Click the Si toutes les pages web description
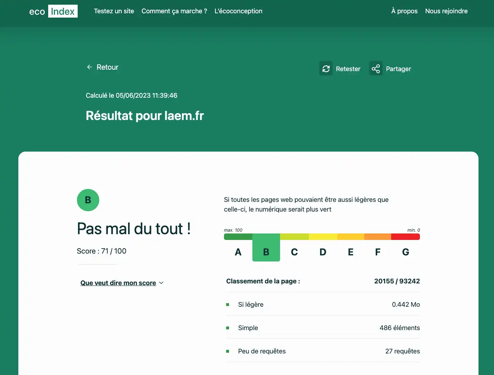 306,204
